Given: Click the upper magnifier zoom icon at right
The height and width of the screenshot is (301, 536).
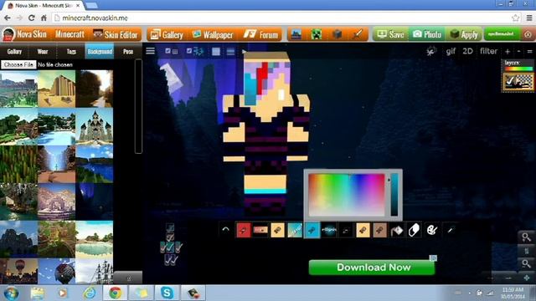Looking at the screenshot, I should tap(526, 237).
